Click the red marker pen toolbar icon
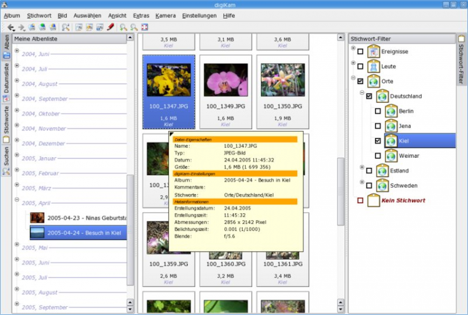Image resolution: width=468 pixels, height=315 pixels. coord(110,27)
